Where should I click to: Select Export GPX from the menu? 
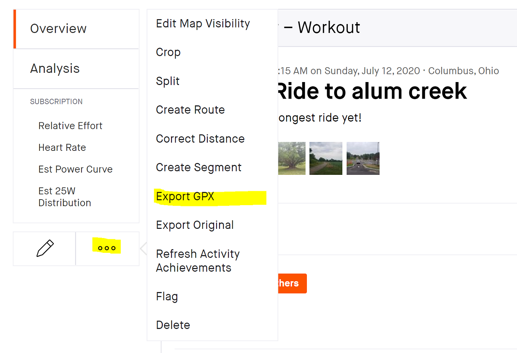click(185, 197)
